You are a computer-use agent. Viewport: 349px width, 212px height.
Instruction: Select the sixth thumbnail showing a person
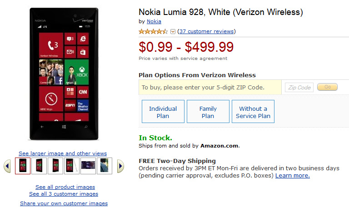click(105, 166)
